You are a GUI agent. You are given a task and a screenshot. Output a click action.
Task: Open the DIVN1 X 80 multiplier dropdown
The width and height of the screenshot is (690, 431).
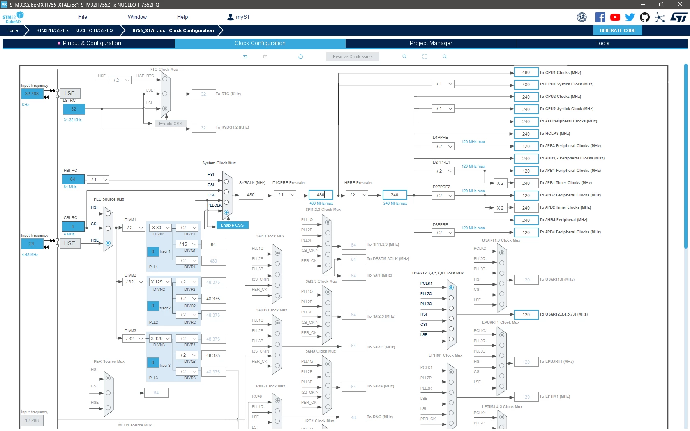pyautogui.click(x=160, y=228)
